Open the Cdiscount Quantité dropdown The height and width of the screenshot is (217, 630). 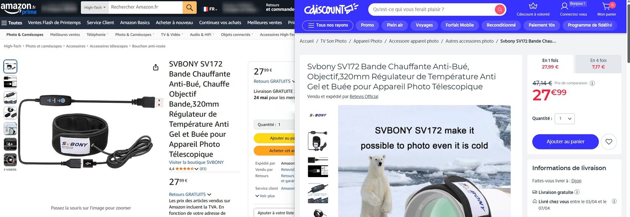tap(564, 119)
